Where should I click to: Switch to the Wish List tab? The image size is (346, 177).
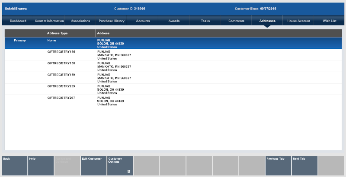tap(330, 21)
